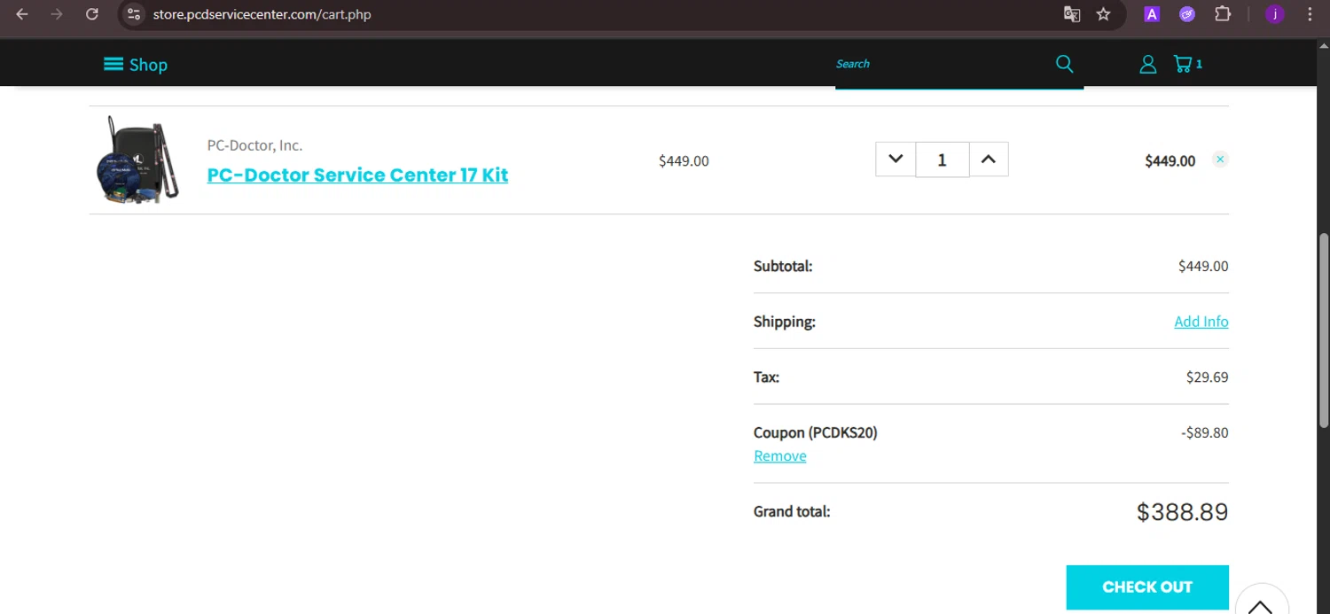Screen dimensions: 1330x614
Task: Open the purple A extension
Action: point(1152,14)
